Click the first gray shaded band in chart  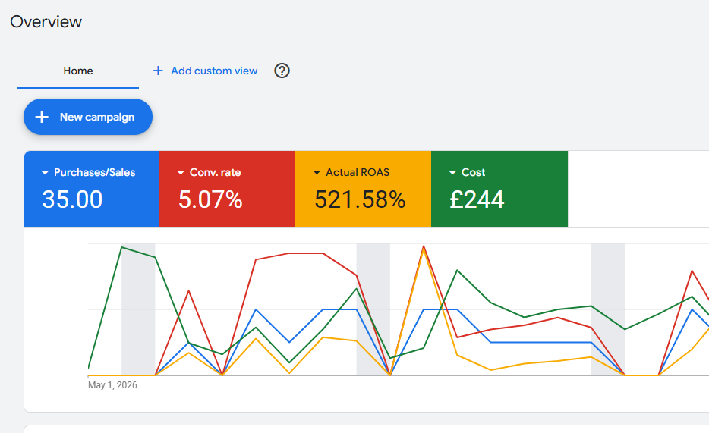(138, 309)
